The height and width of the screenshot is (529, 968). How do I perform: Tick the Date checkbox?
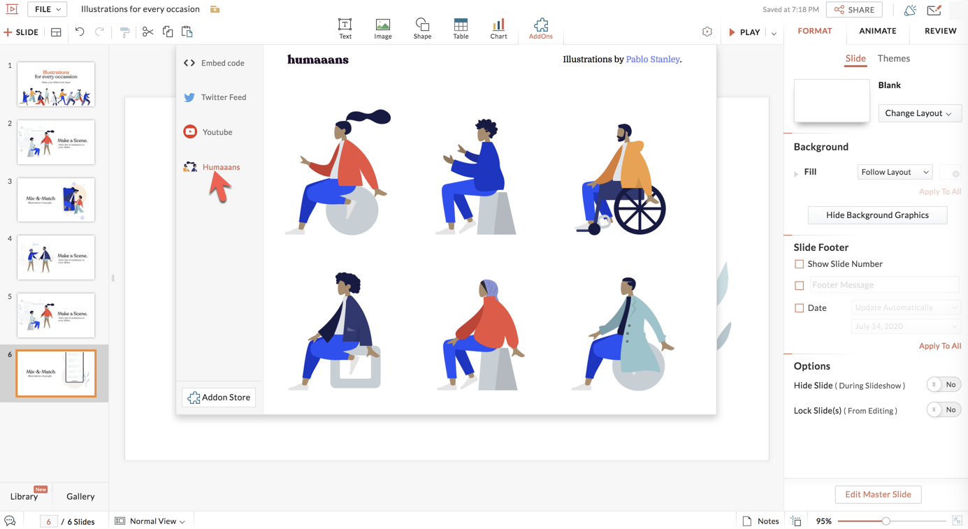pyautogui.click(x=799, y=307)
